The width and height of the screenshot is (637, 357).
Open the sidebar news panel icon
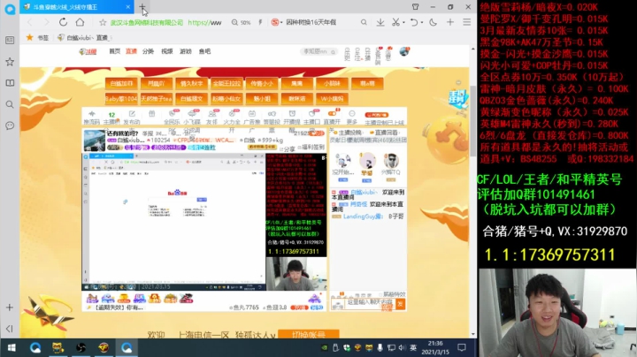[x=10, y=40]
